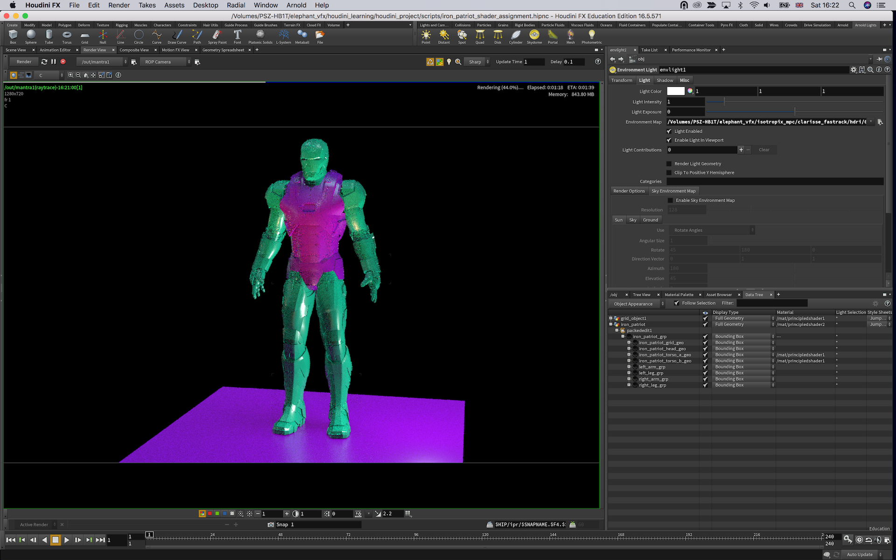
Task: Select the Torus shelf tool
Action: (67, 36)
